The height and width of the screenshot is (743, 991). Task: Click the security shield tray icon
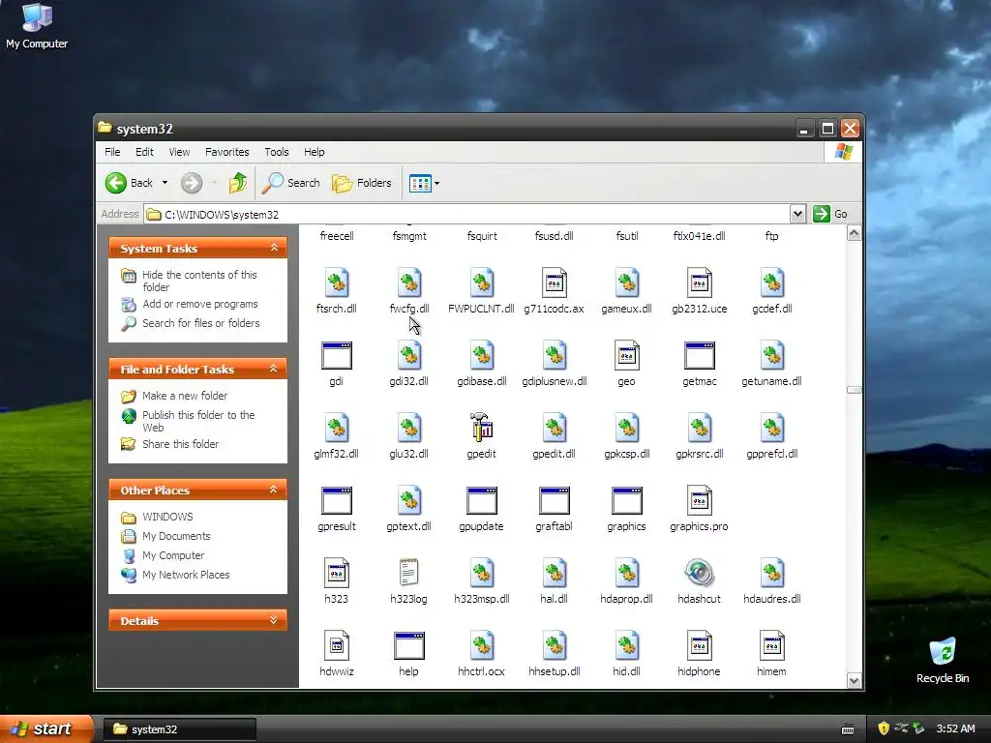(884, 728)
